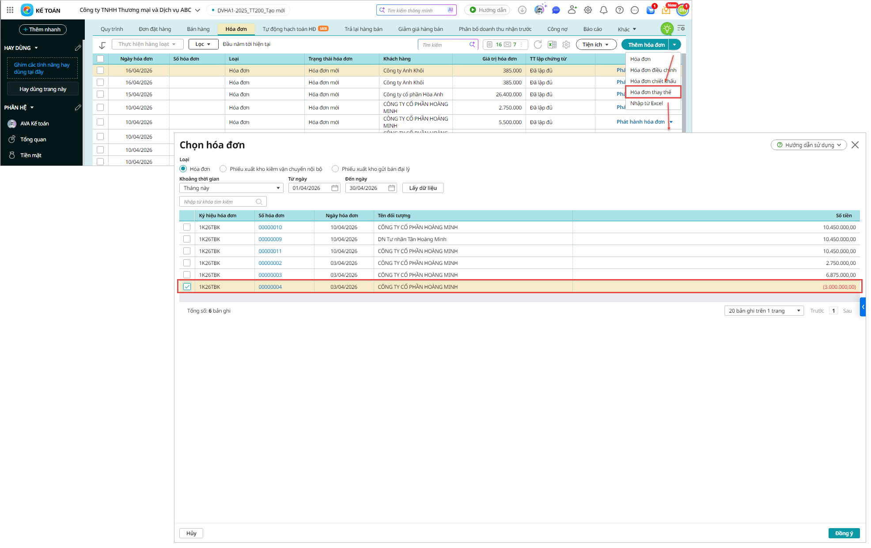This screenshot has height=548, width=871.
Task: Open the Khoảng thời gian dropdown
Action: pos(231,188)
